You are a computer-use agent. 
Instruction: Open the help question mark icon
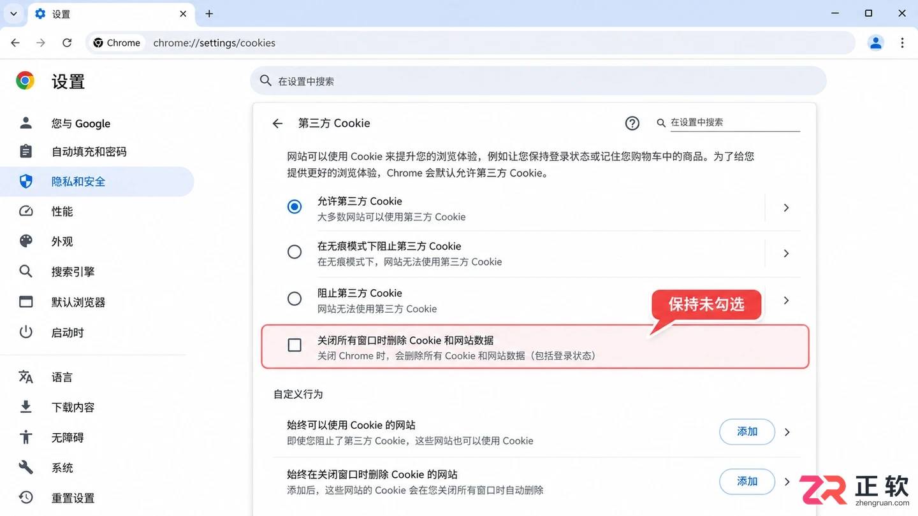click(x=632, y=123)
